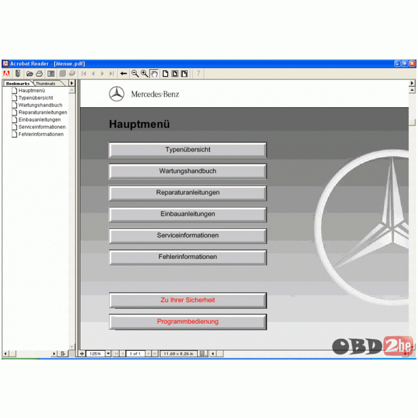Viewport: 418px width, 418px height.
Task: Click the Print icon in toolbar
Action: coord(40,73)
